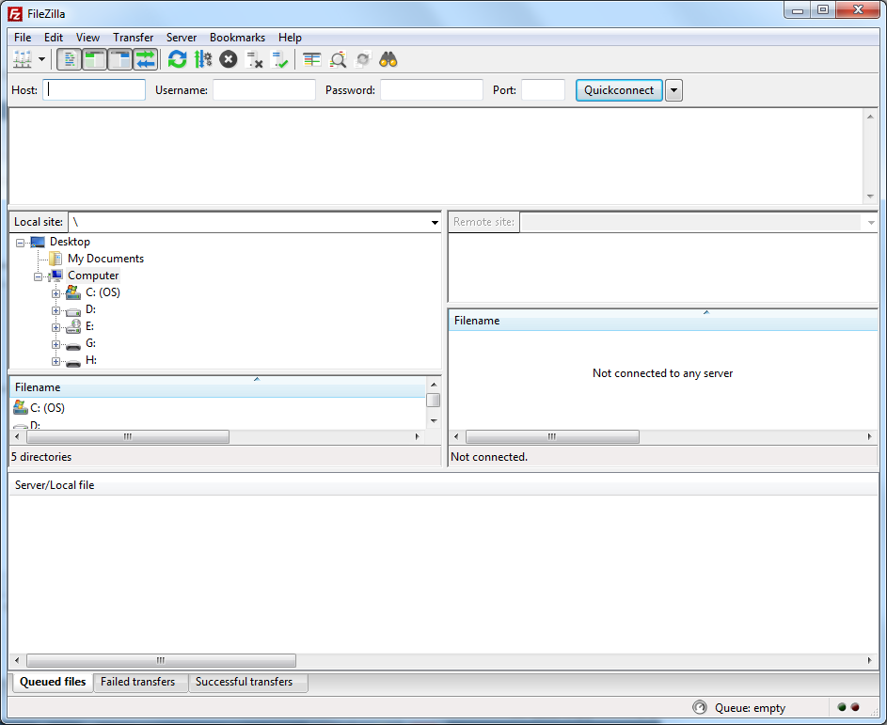Open the Bookmarks menu
887x725 pixels.
click(237, 38)
